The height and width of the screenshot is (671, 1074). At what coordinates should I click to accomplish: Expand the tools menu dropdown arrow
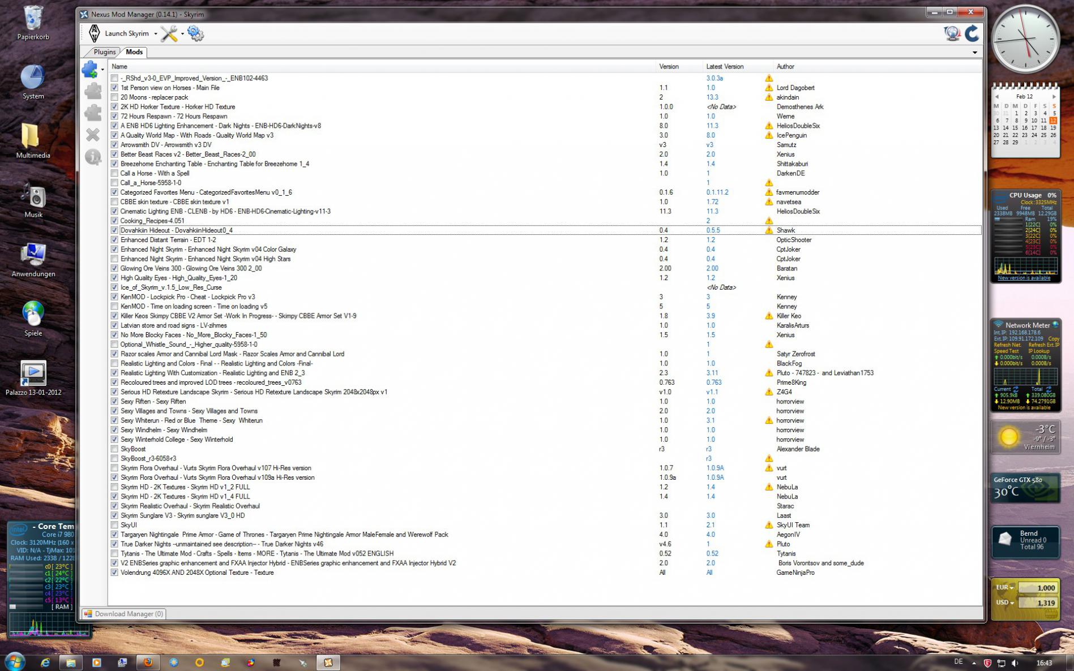[182, 34]
